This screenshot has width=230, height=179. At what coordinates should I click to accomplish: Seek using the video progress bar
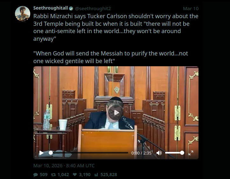(89, 153)
